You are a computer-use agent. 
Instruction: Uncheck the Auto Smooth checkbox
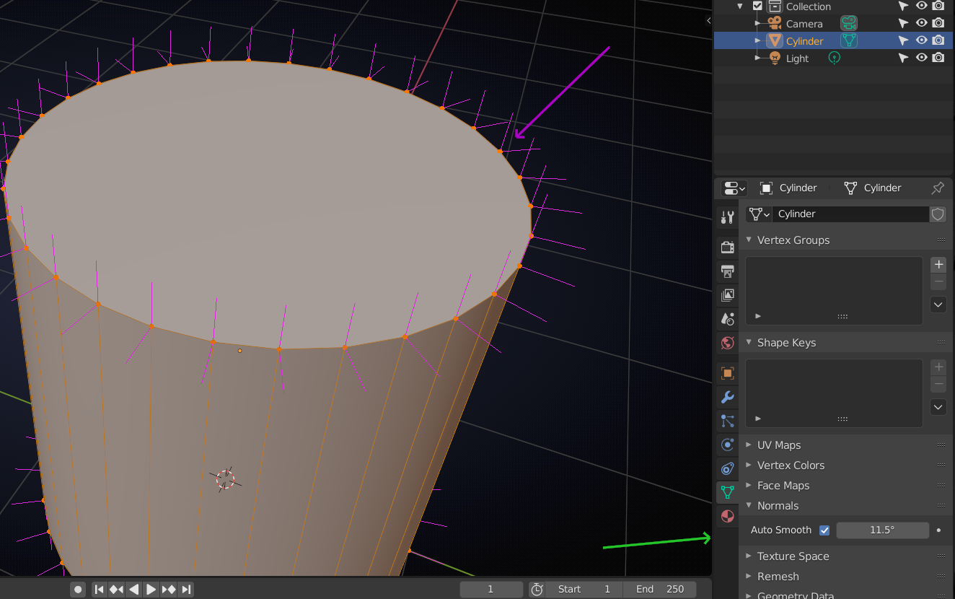pyautogui.click(x=824, y=530)
